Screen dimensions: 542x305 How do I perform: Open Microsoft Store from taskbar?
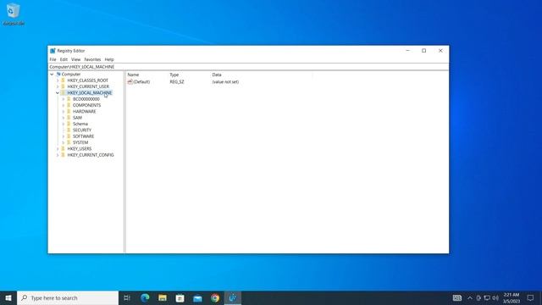(x=180, y=297)
